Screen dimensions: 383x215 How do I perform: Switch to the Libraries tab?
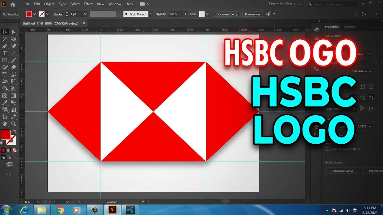pos(350,27)
